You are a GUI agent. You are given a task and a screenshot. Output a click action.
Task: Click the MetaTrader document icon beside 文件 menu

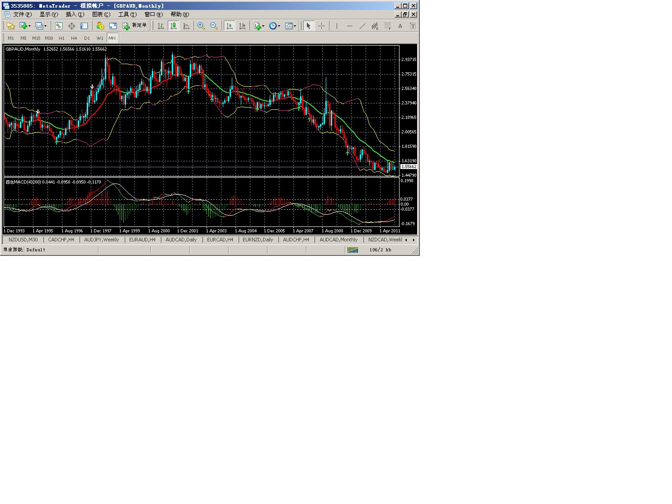pyautogui.click(x=7, y=14)
